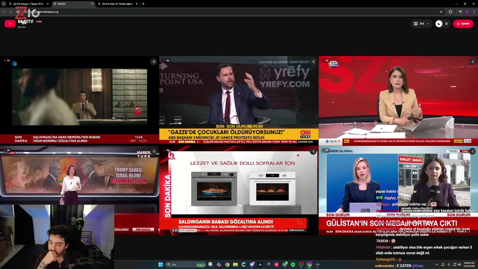Open the 3x2 grid layout dropdown
Screen dimensions: 478x269
[x=421, y=24]
